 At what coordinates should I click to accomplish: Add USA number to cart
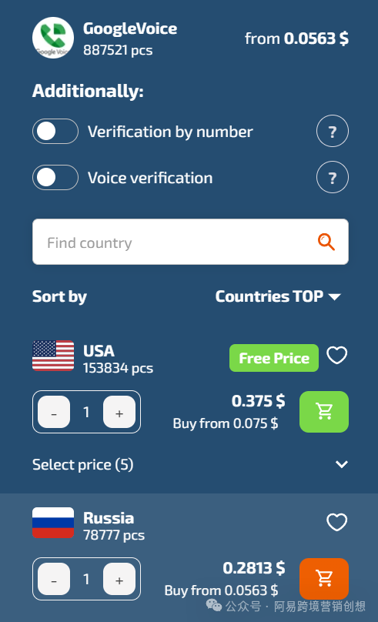tap(324, 412)
